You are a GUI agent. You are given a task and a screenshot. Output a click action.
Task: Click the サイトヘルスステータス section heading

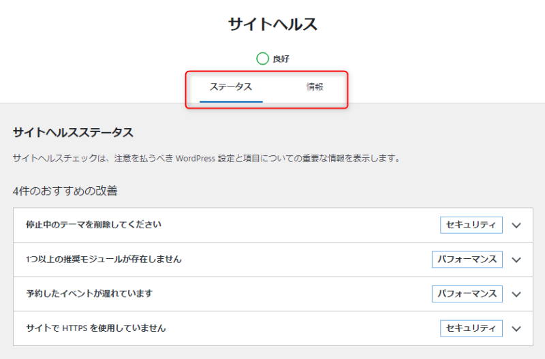[x=73, y=132]
